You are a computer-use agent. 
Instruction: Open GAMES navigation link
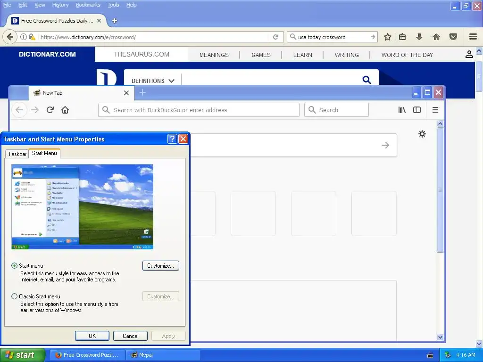261,55
